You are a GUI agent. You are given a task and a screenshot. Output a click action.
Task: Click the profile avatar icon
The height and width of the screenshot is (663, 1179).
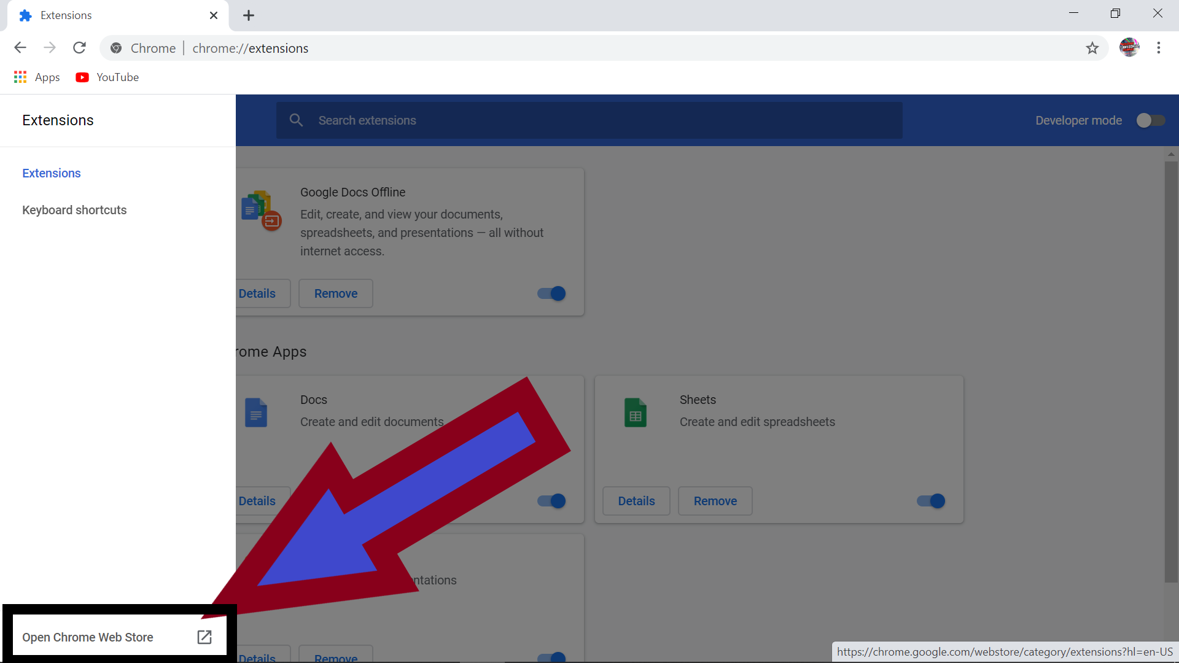pos(1130,47)
